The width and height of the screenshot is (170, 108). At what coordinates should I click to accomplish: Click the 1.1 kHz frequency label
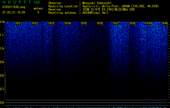[x=2, y=35]
